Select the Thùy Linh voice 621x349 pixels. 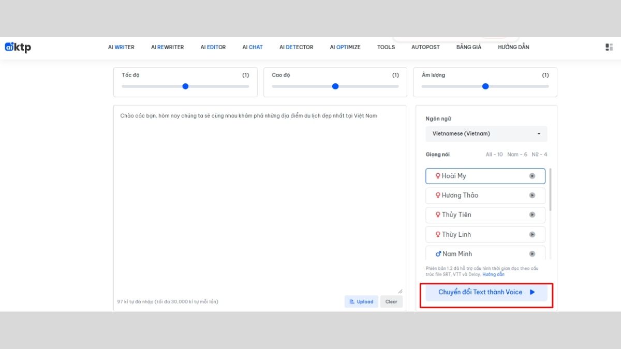click(x=485, y=234)
